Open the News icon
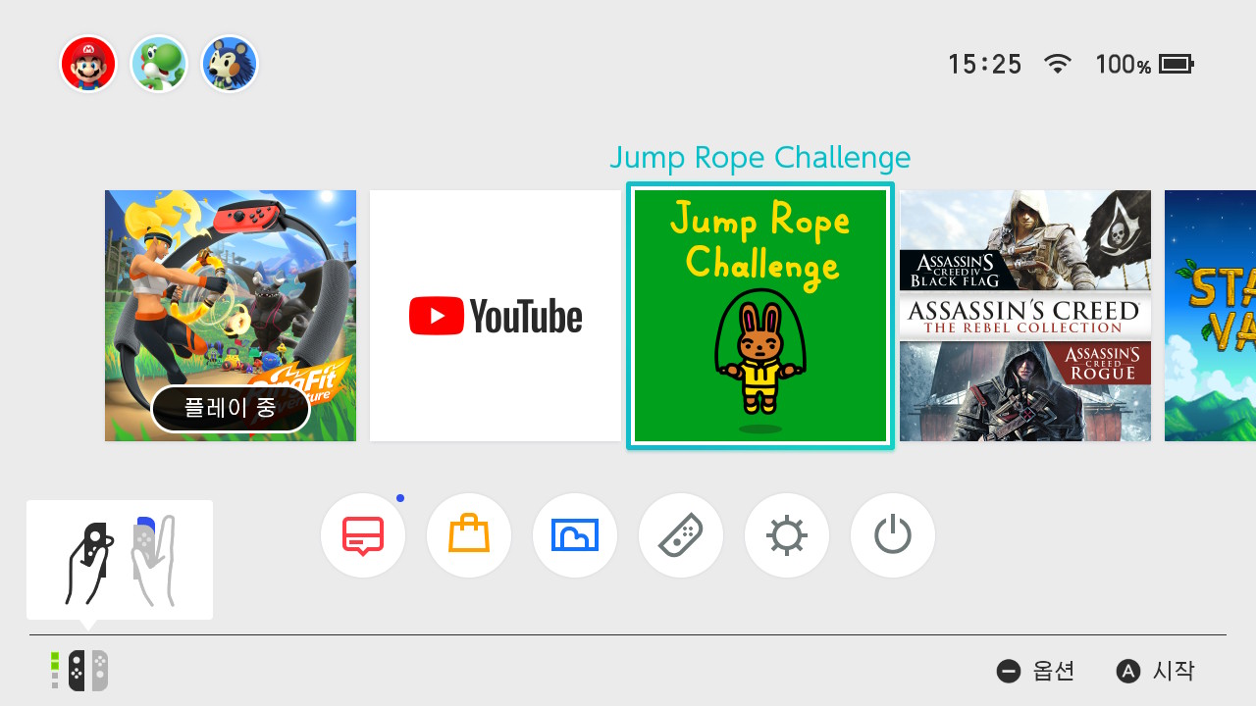The image size is (1256, 706). coord(363,535)
